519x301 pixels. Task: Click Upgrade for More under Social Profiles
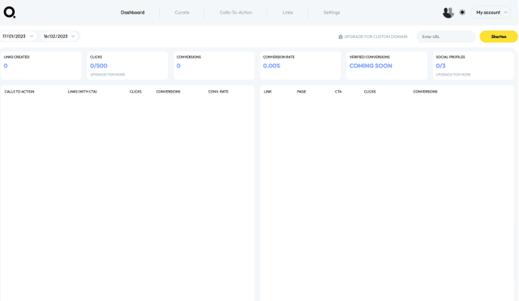[x=453, y=75]
